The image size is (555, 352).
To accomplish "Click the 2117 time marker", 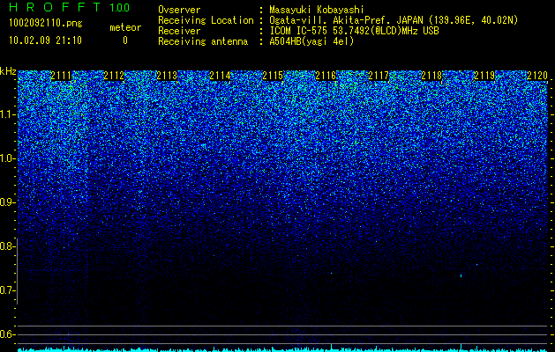I will [379, 76].
